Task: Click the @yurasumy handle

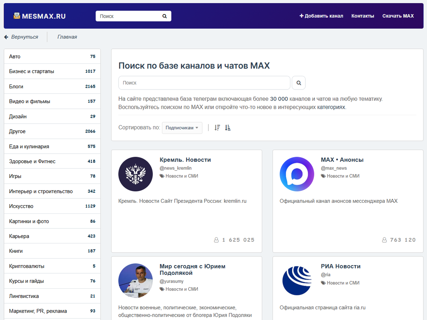Action: pos(172,282)
